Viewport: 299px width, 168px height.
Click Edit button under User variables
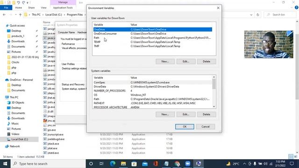[x=186, y=62]
